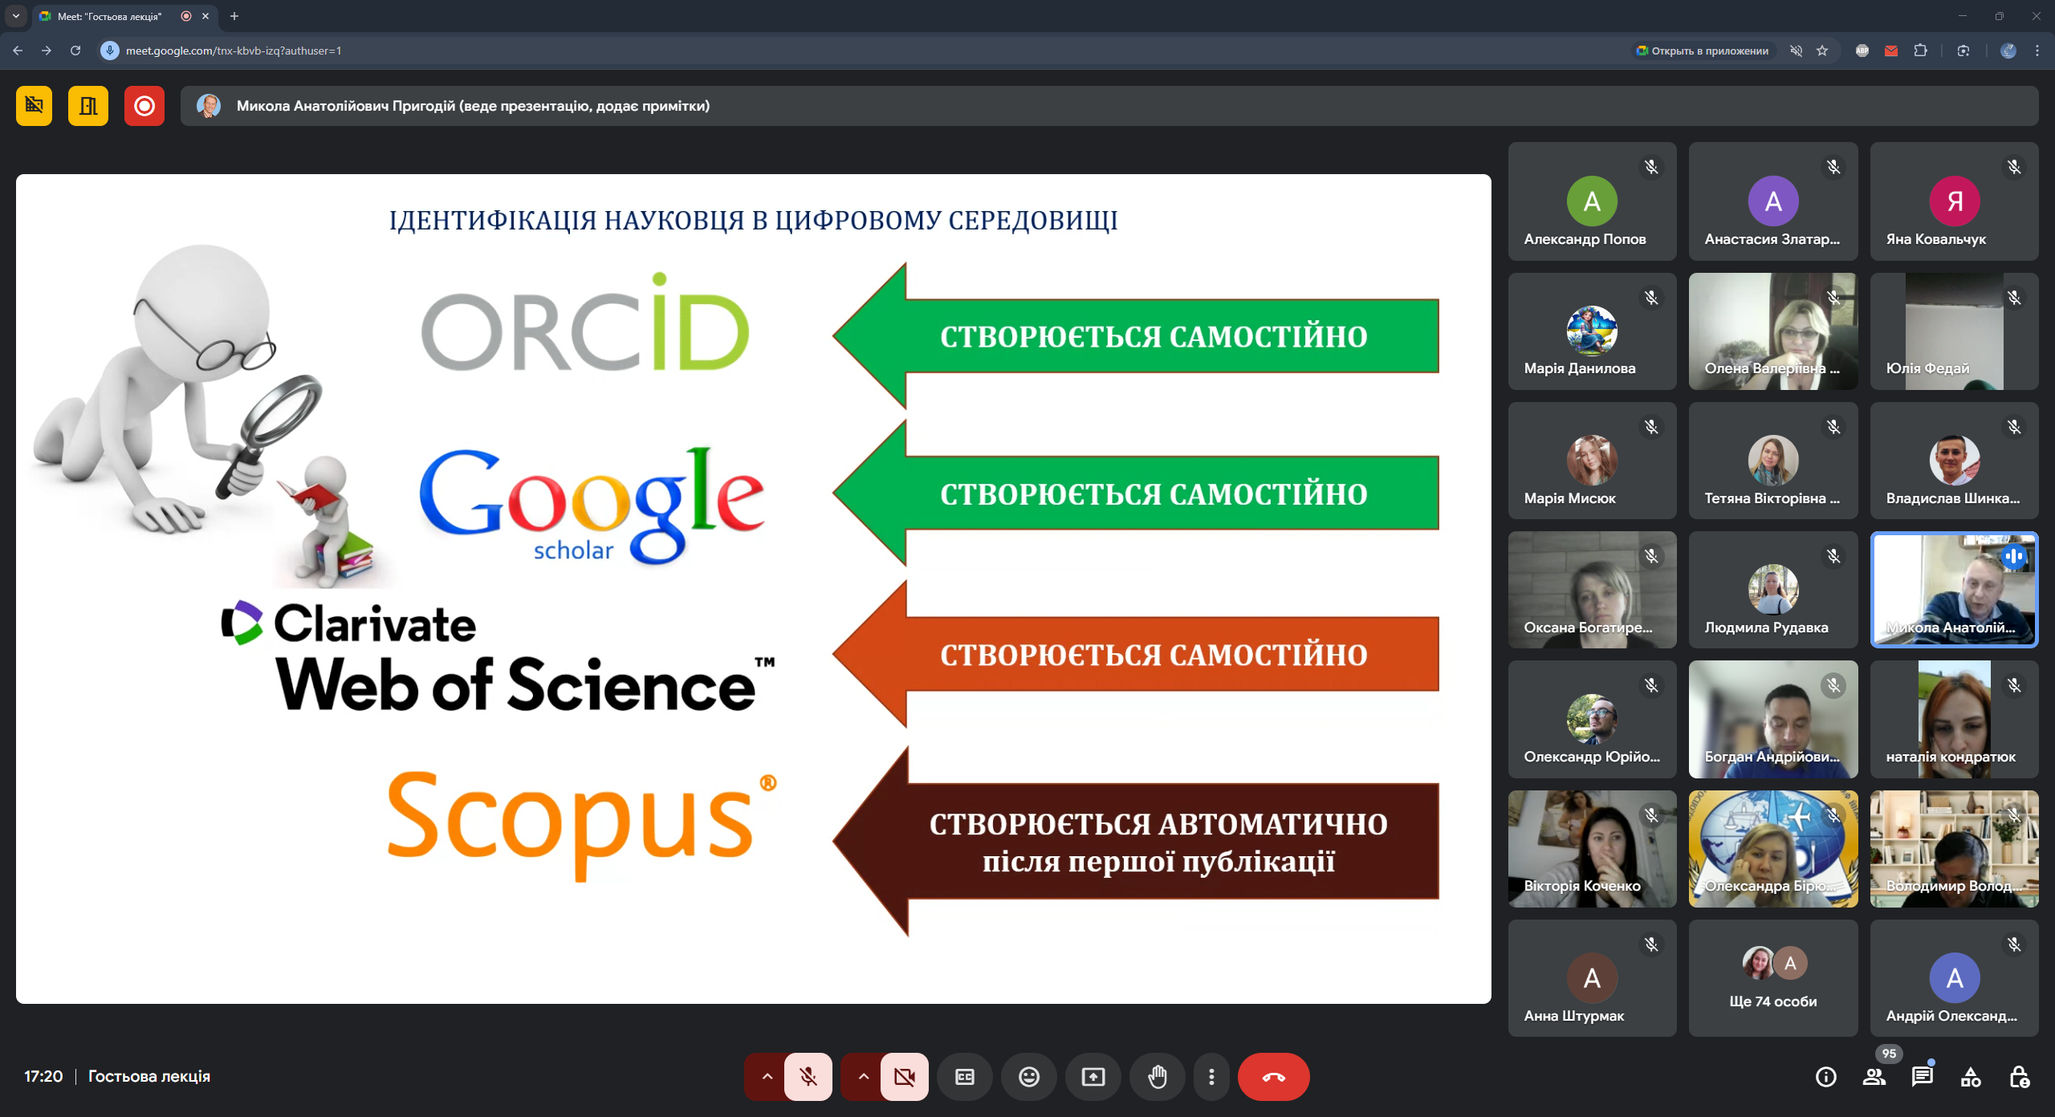The height and width of the screenshot is (1117, 2055).
Task: Open the meeting details info icon
Action: click(1826, 1077)
